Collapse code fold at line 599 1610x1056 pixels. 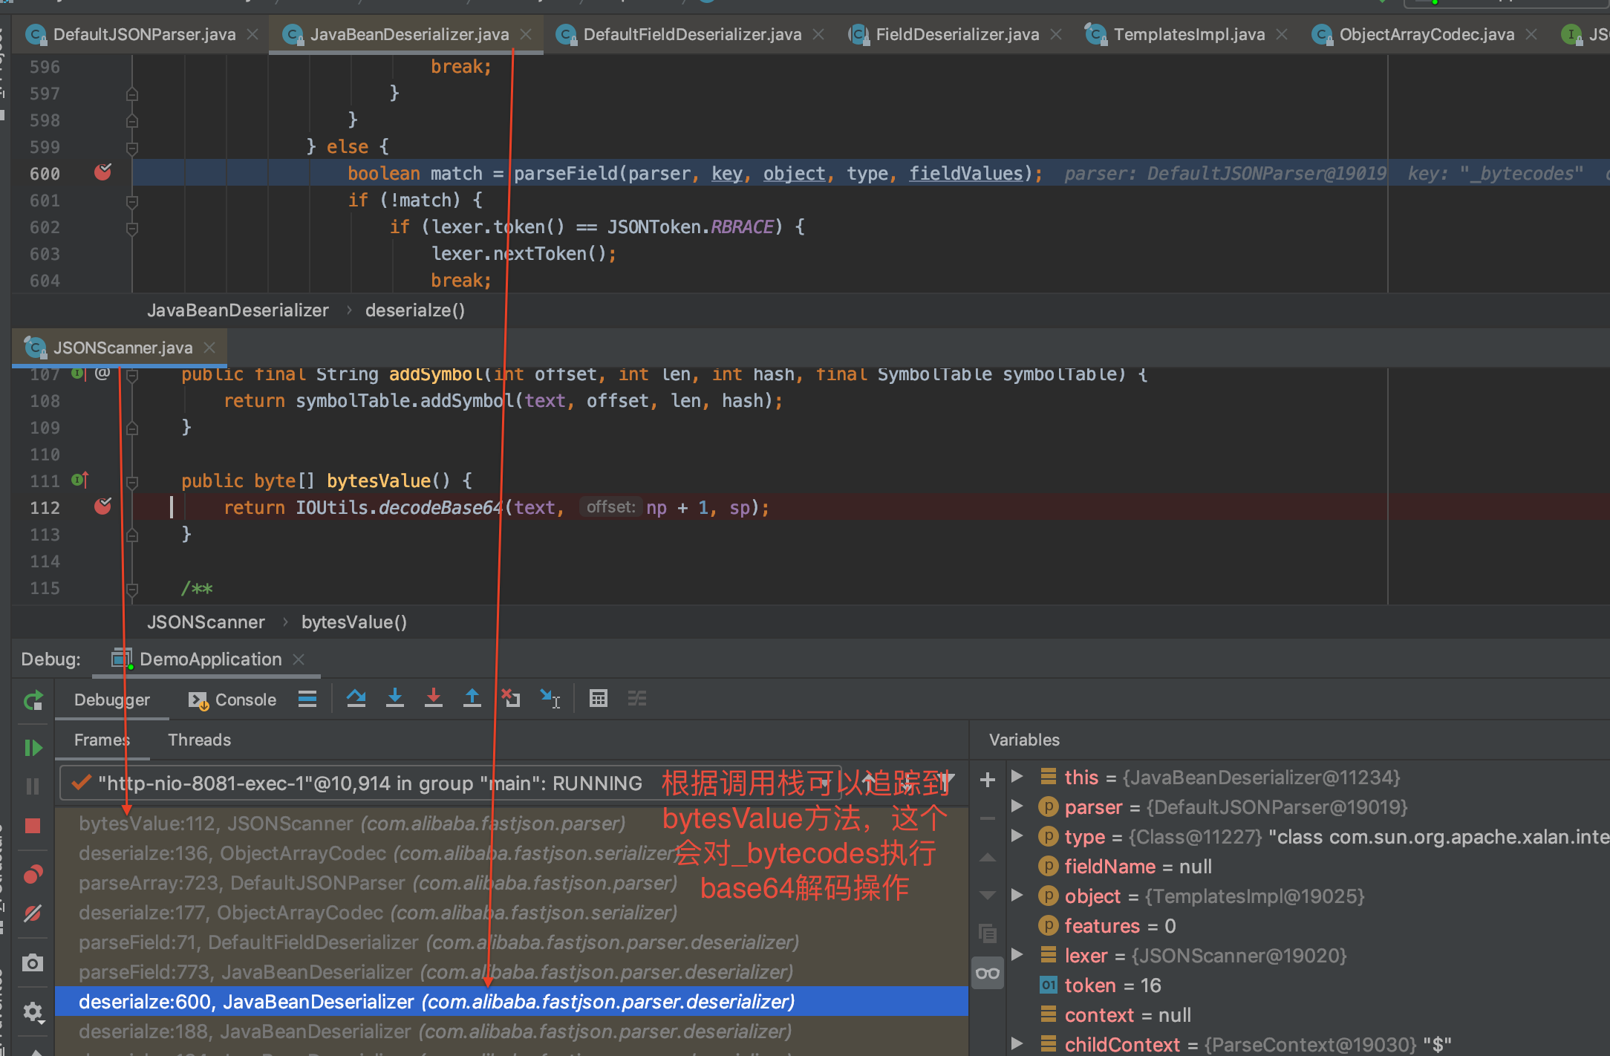(x=132, y=147)
